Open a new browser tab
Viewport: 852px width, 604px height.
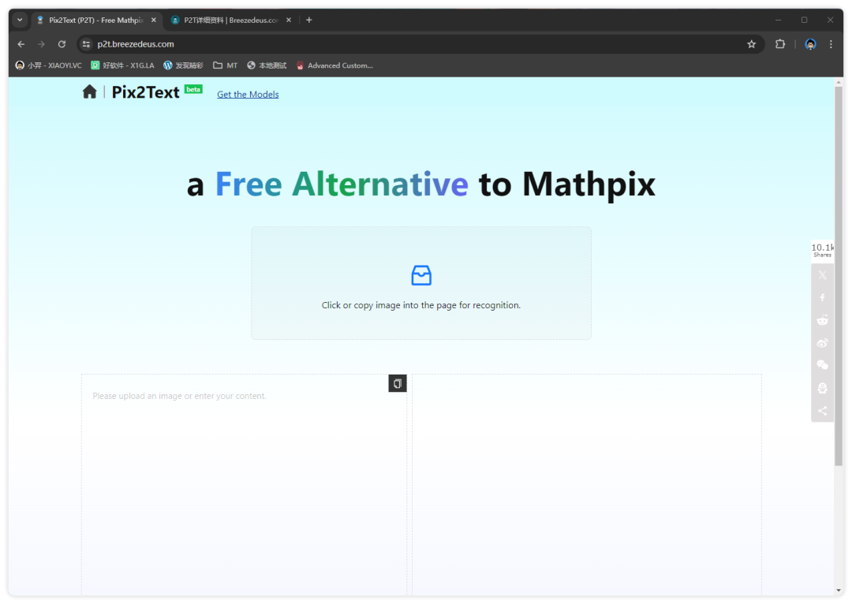[309, 20]
